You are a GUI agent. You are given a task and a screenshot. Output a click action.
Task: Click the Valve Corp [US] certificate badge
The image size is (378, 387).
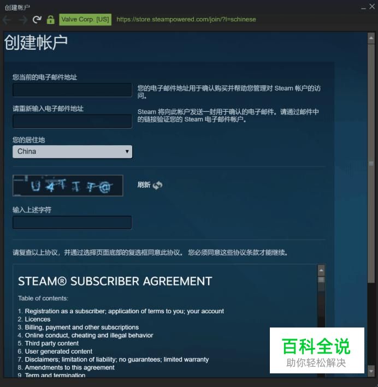click(x=85, y=20)
